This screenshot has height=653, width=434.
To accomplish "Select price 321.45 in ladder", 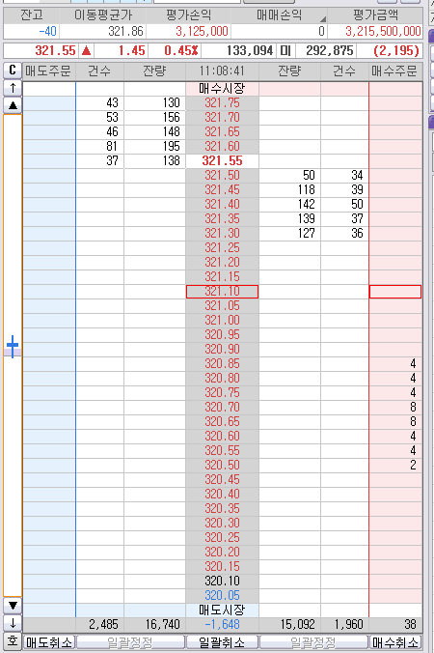I will pos(222,190).
